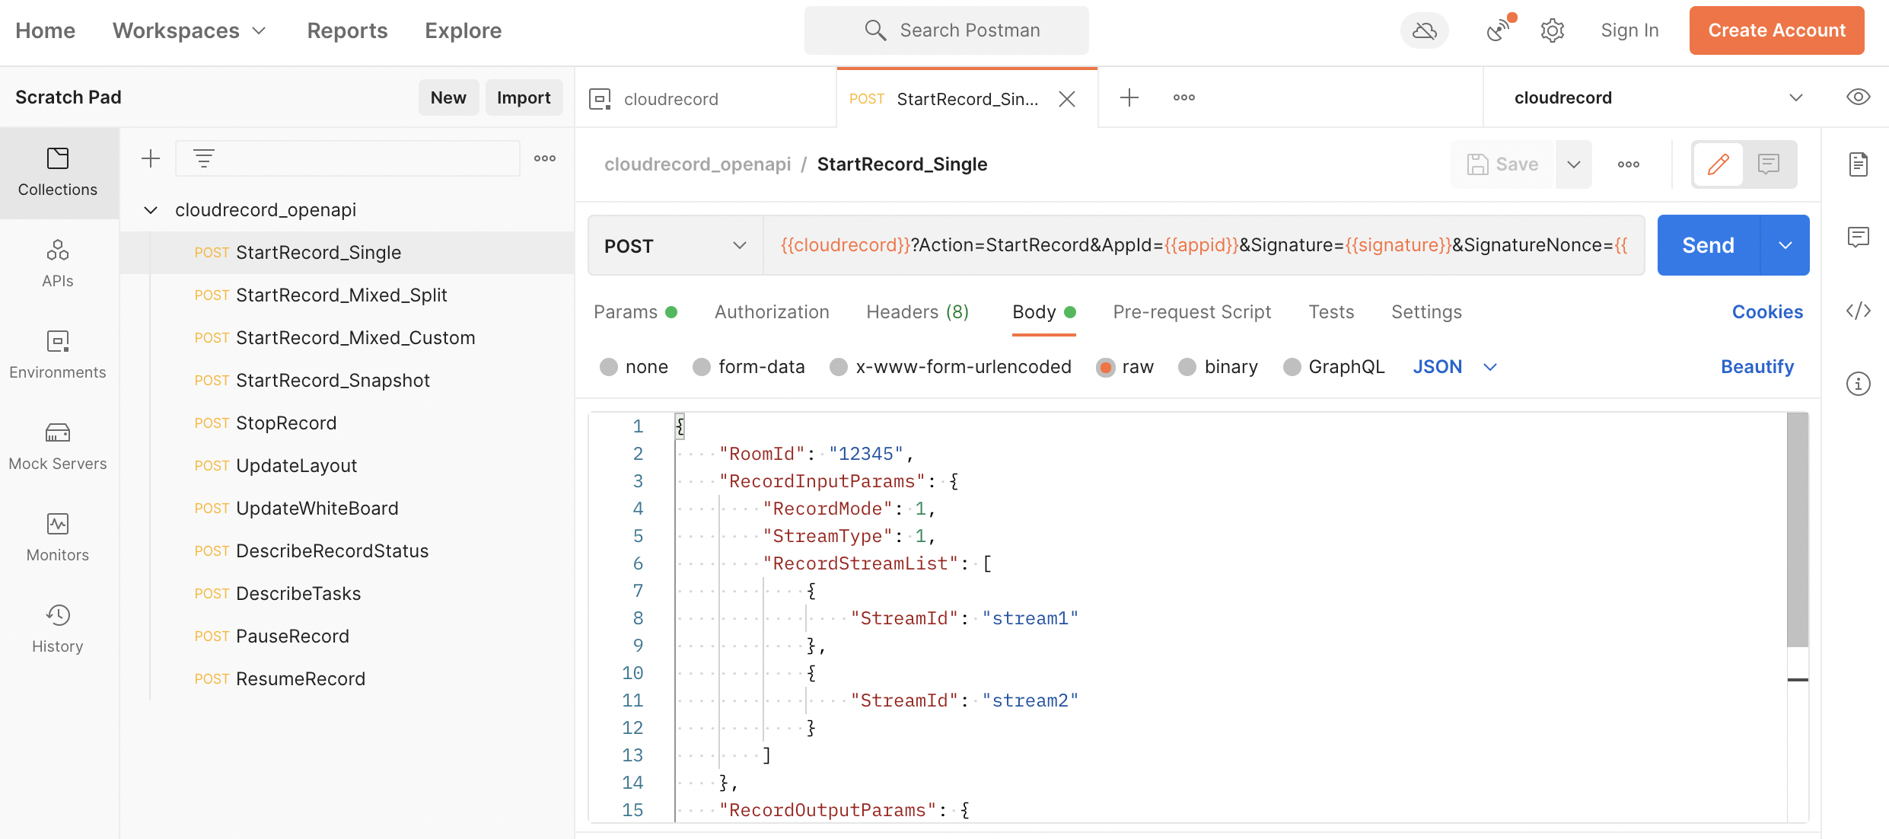Click the collections filter icon
Screen dimensions: 1889x839
(x=203, y=158)
